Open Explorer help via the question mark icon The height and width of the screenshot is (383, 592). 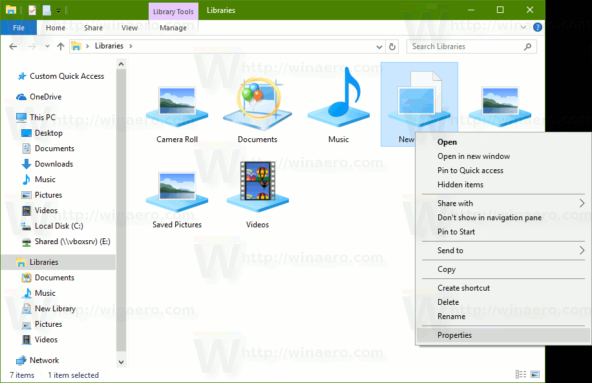point(538,27)
